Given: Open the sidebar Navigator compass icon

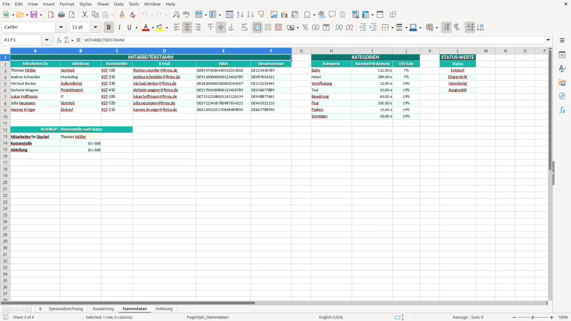Looking at the screenshot, I should 562,96.
